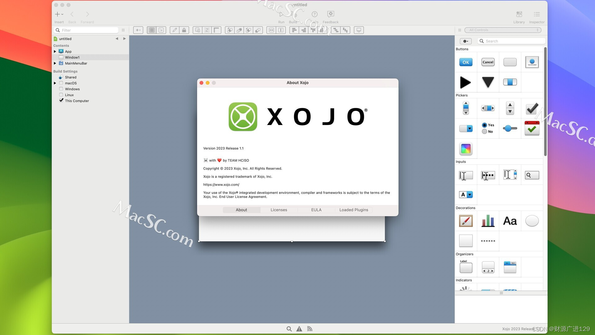This screenshot has height=335, width=595.
Task: Switch to Code view mode icon
Action: click(x=161, y=30)
